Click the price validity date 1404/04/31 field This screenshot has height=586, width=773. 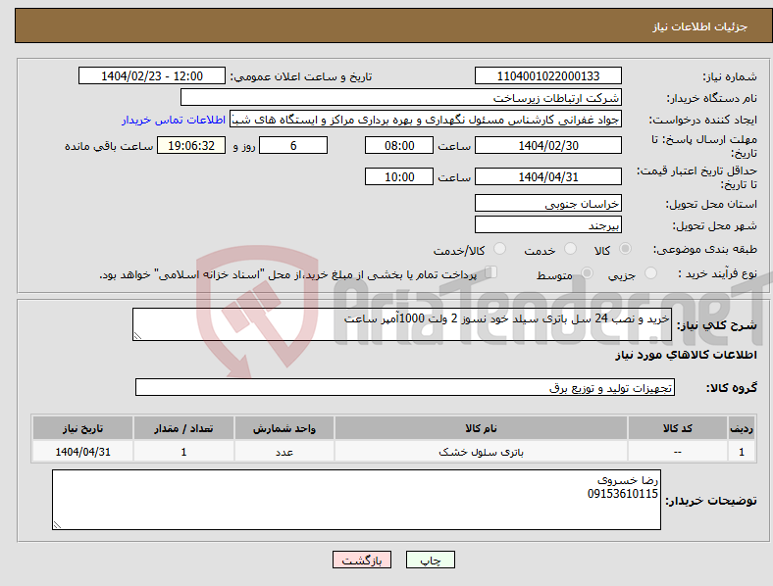point(547,176)
